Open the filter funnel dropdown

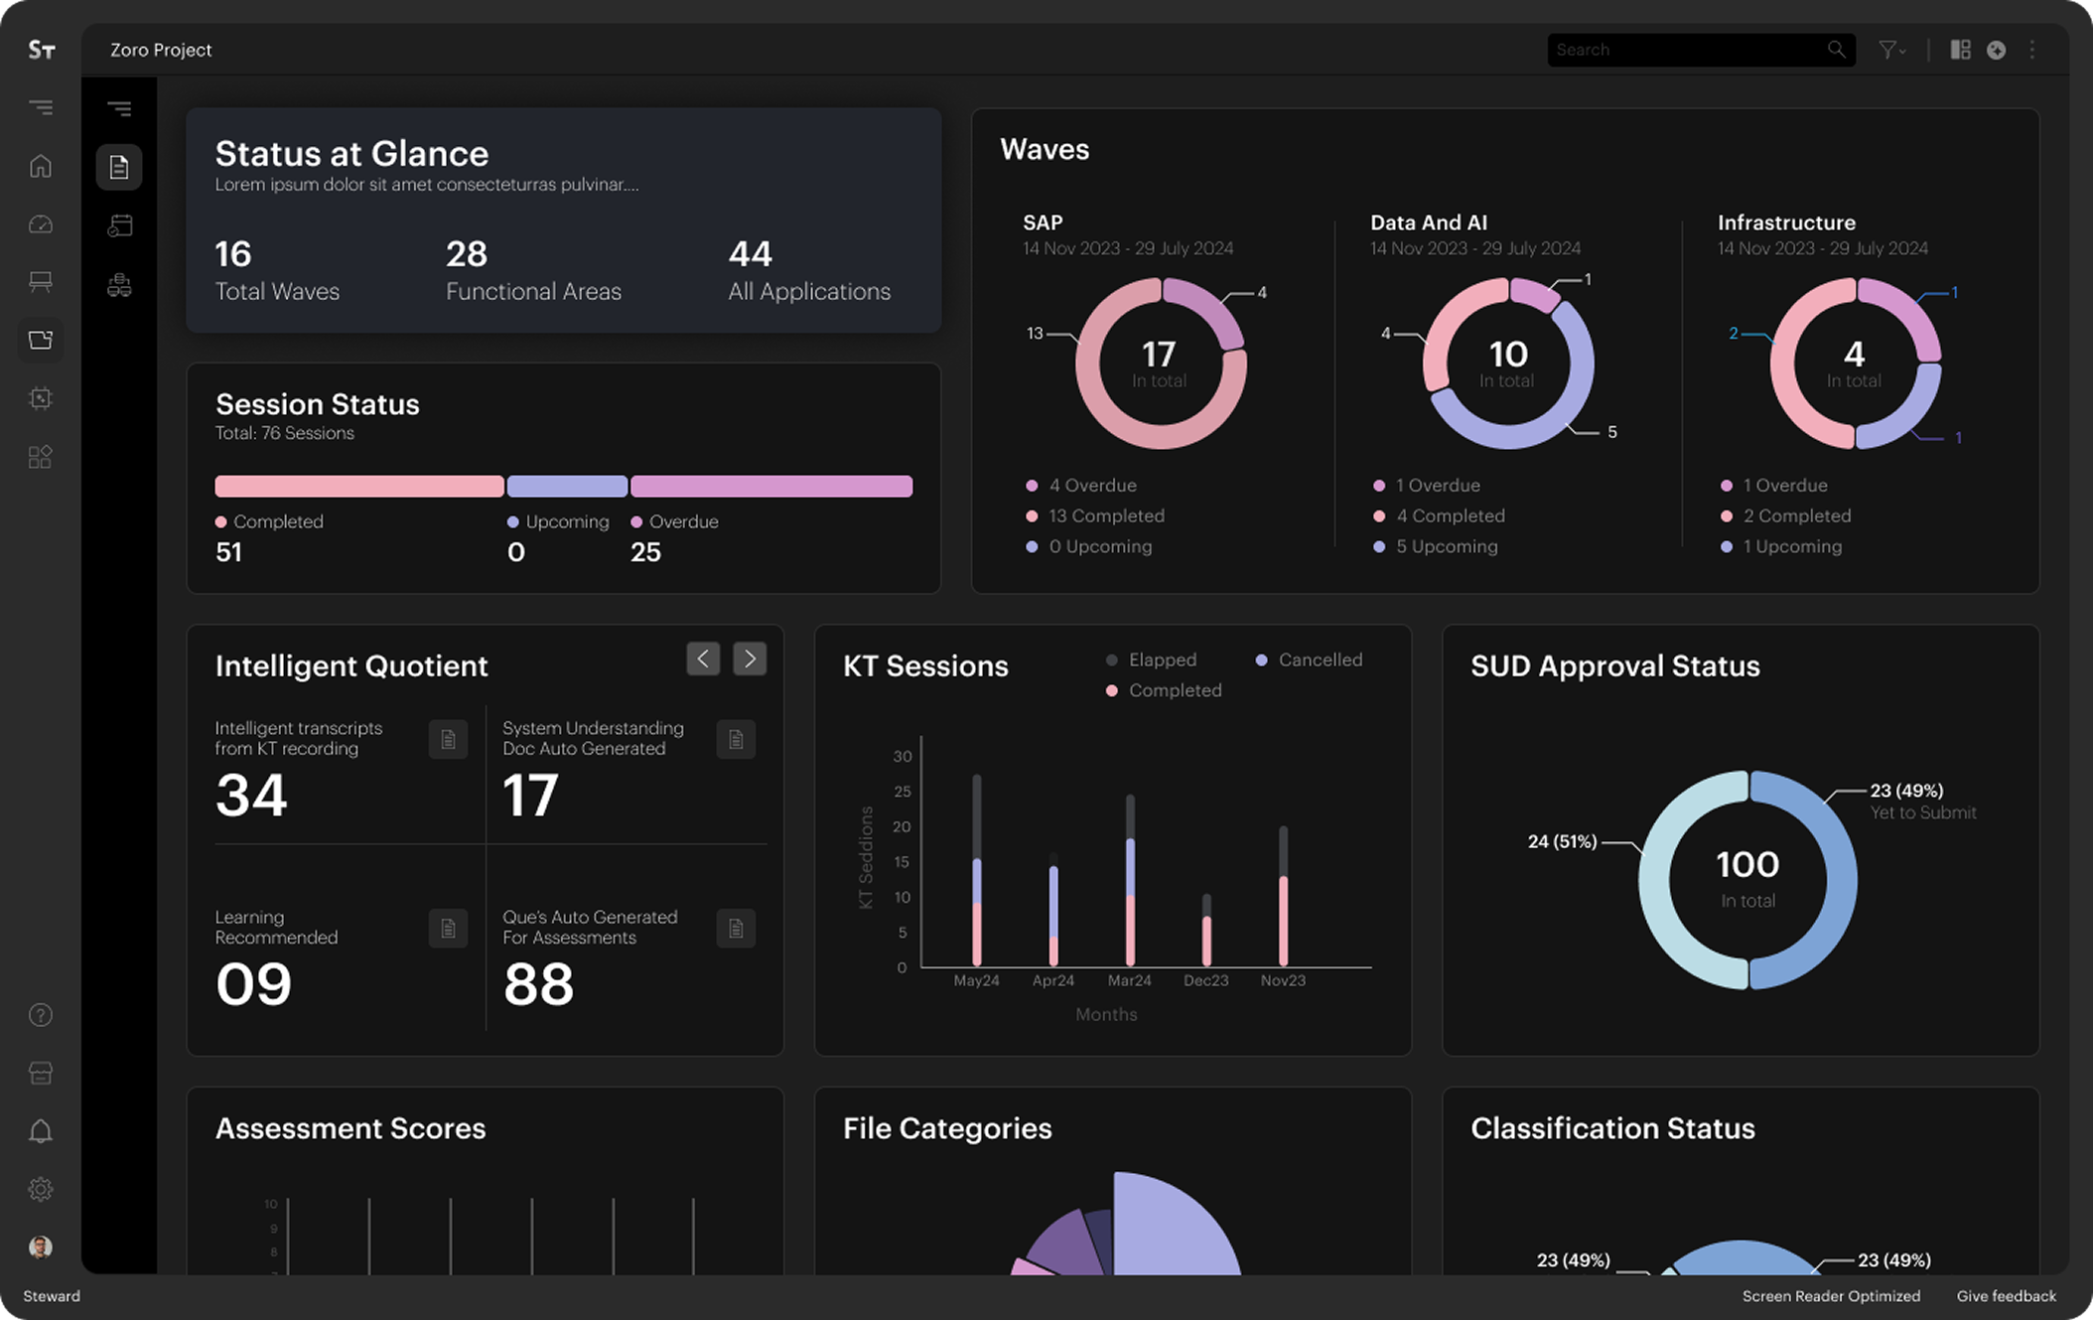point(1891,50)
